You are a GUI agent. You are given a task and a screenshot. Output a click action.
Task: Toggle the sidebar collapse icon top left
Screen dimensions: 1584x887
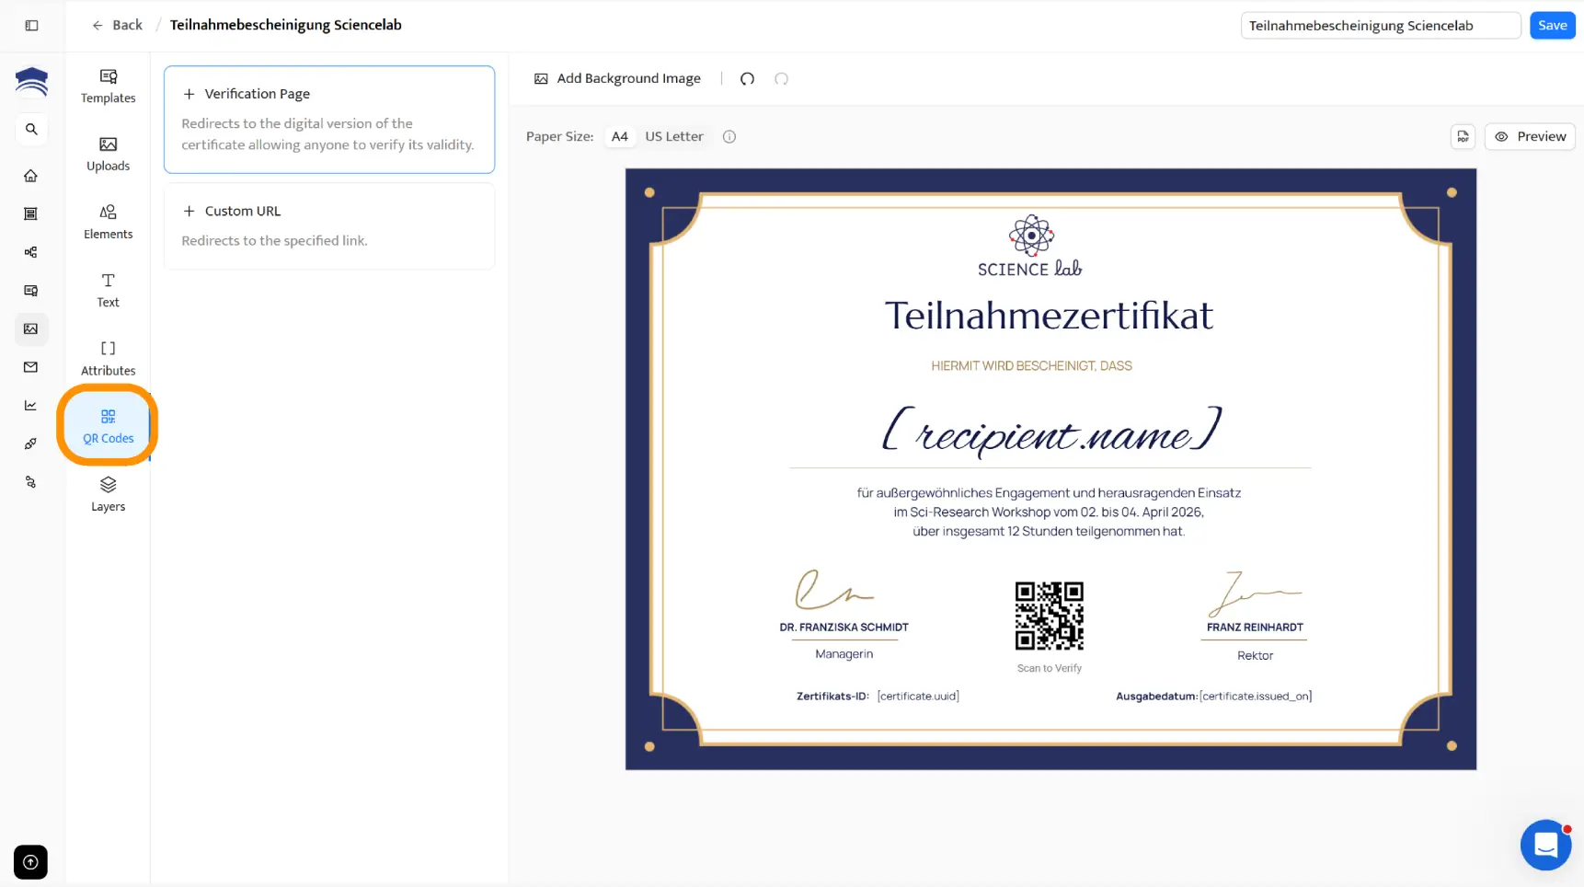click(x=31, y=25)
